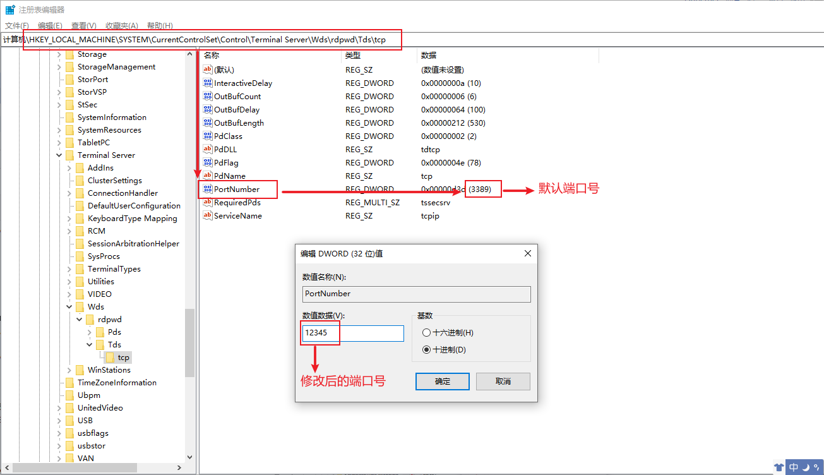Screen dimensions: 824x475
Task: Expand the AddIns tree node
Action: [x=69, y=168]
